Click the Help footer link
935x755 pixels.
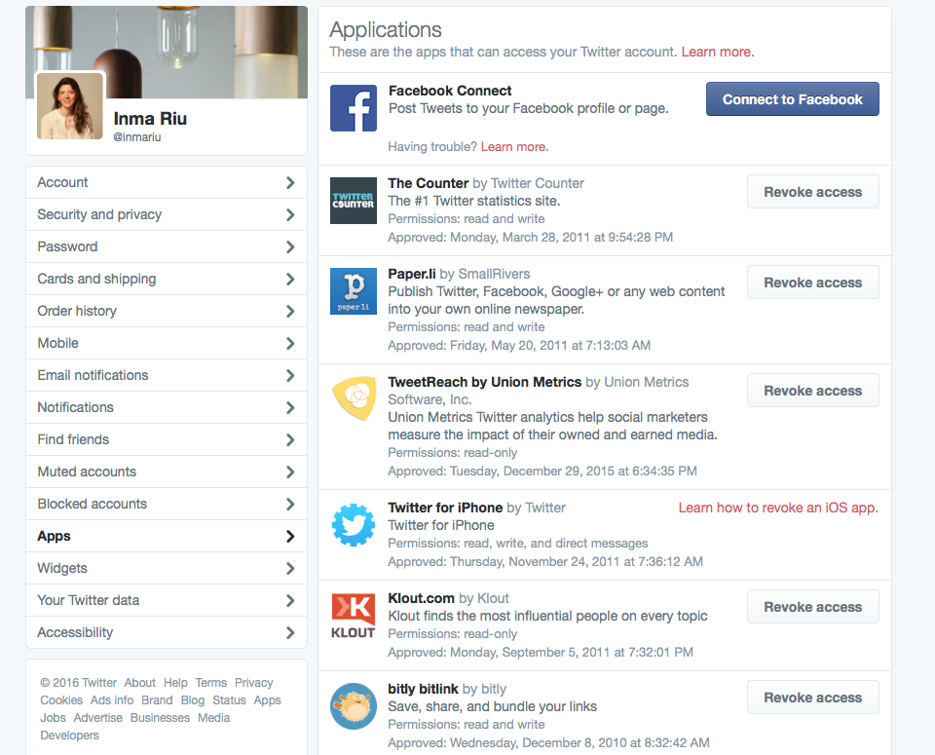click(175, 682)
